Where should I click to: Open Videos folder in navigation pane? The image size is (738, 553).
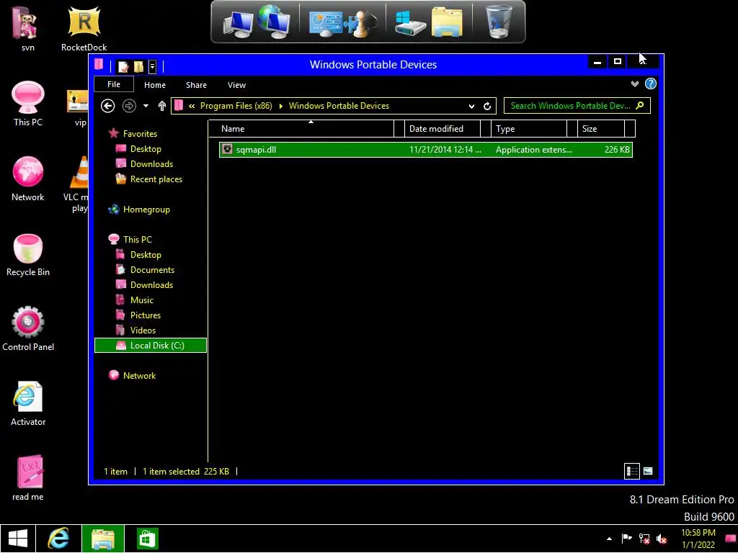tap(143, 330)
